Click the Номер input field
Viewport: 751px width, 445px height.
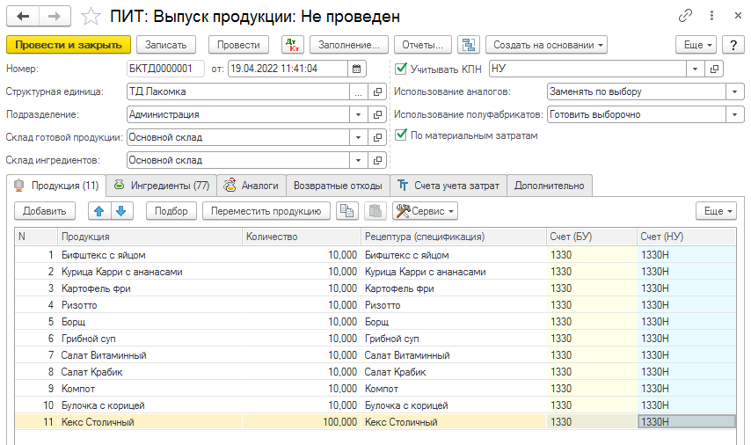coord(165,69)
